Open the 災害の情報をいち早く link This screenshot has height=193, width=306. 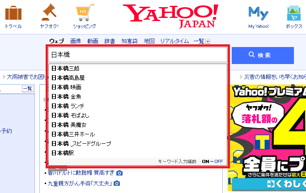click(275, 77)
